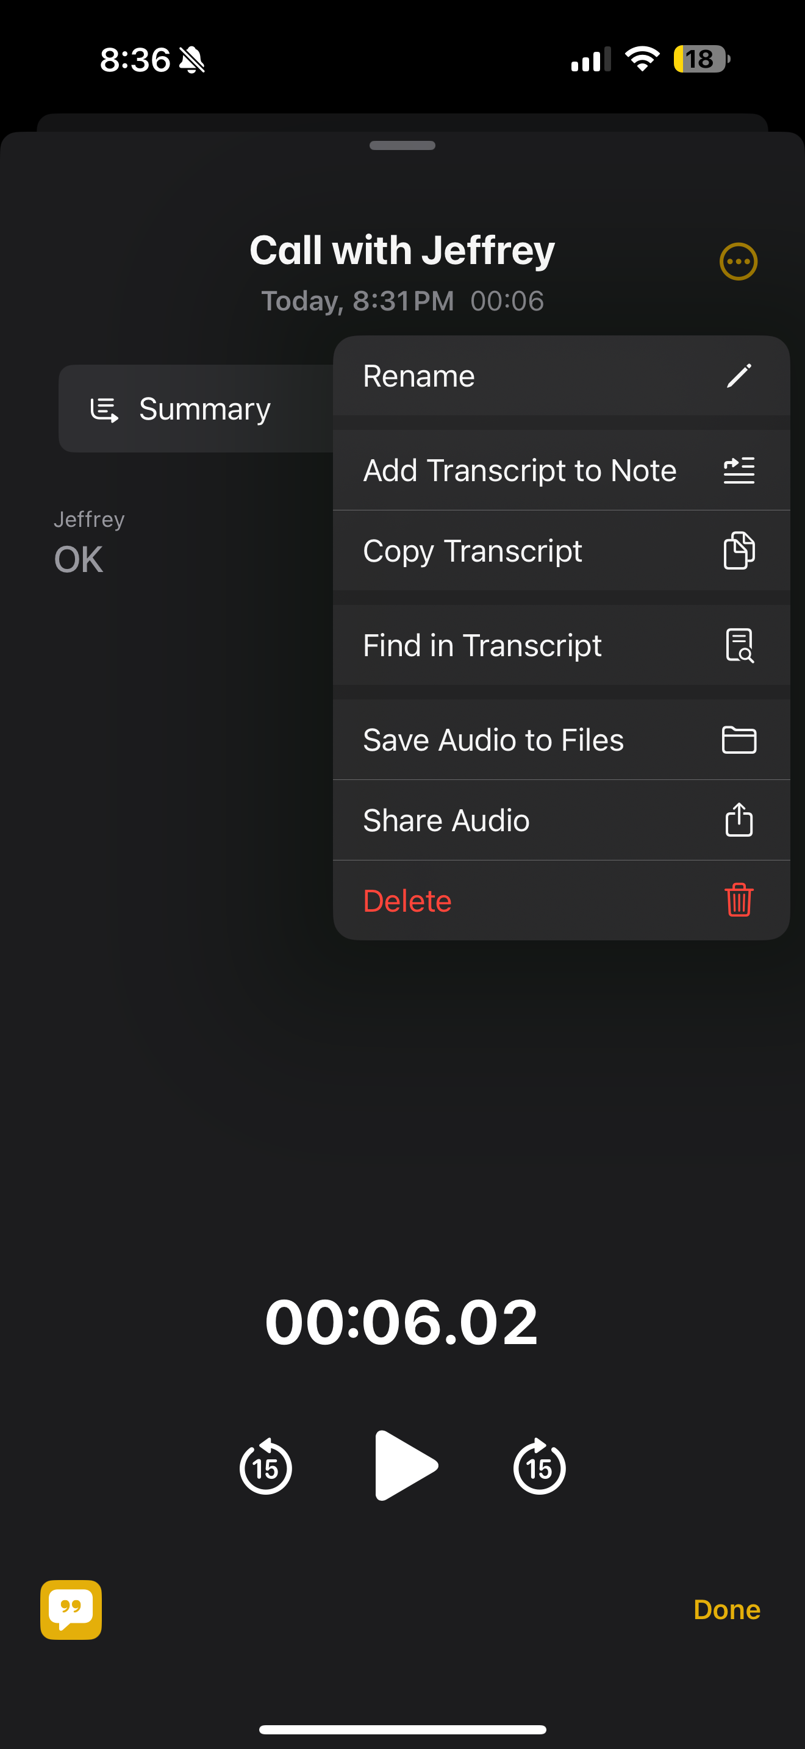Viewport: 805px width, 1749px height.
Task: Open the more options ellipsis button
Action: (x=738, y=262)
